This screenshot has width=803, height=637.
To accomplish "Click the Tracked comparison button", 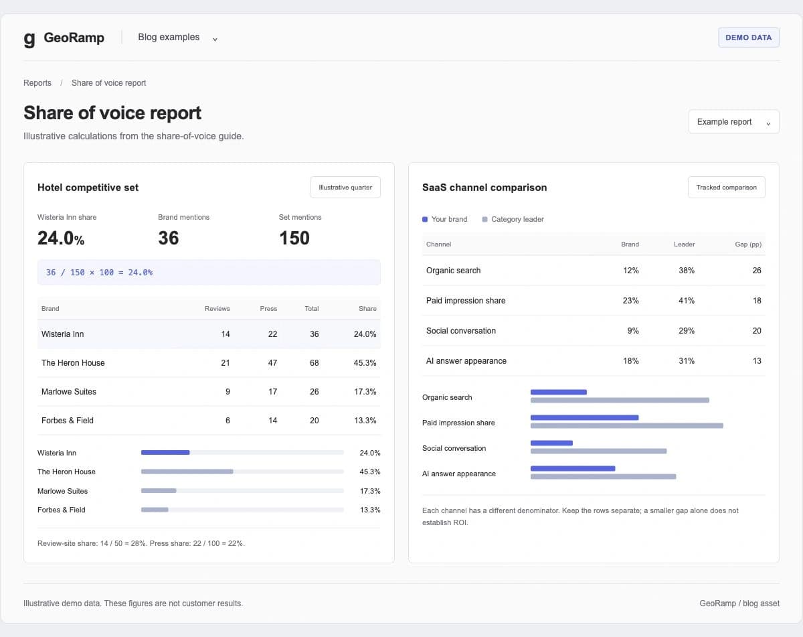I will (x=726, y=188).
